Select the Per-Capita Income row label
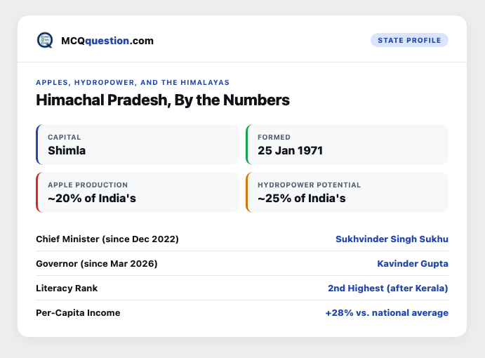 [78, 313]
